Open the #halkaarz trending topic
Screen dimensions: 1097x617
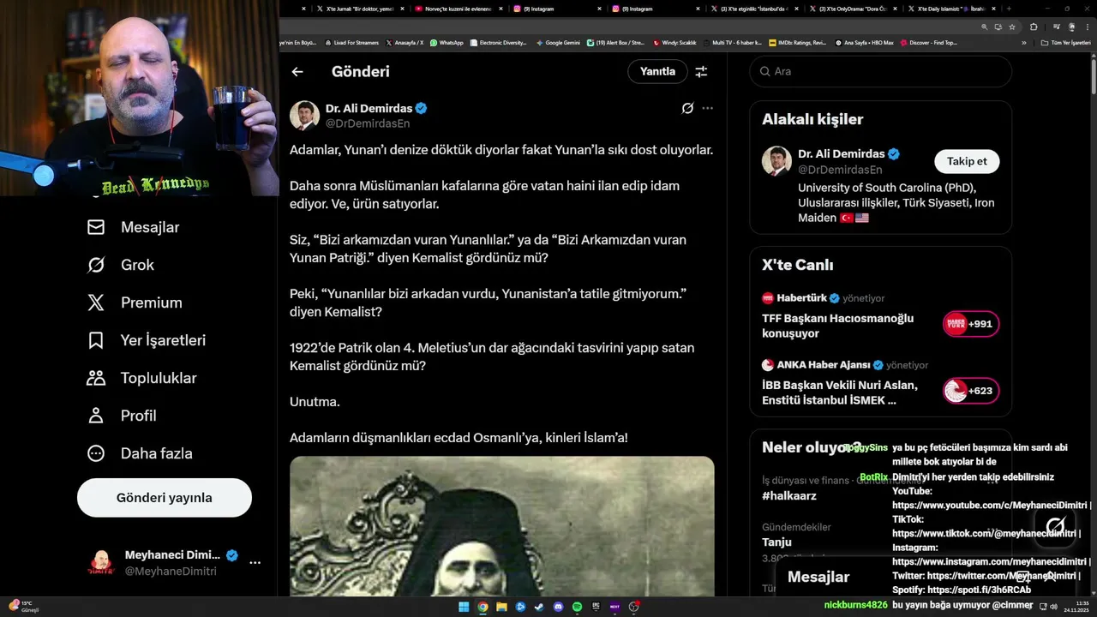click(789, 496)
